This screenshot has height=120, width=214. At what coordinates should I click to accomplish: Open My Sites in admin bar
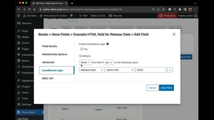pos(30,16)
